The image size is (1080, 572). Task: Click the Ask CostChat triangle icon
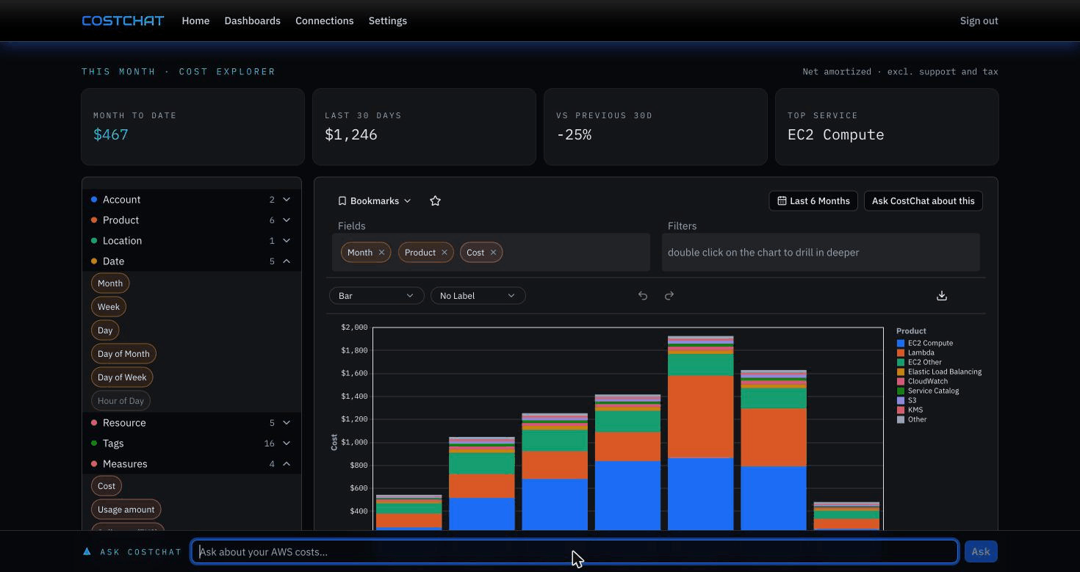click(87, 551)
